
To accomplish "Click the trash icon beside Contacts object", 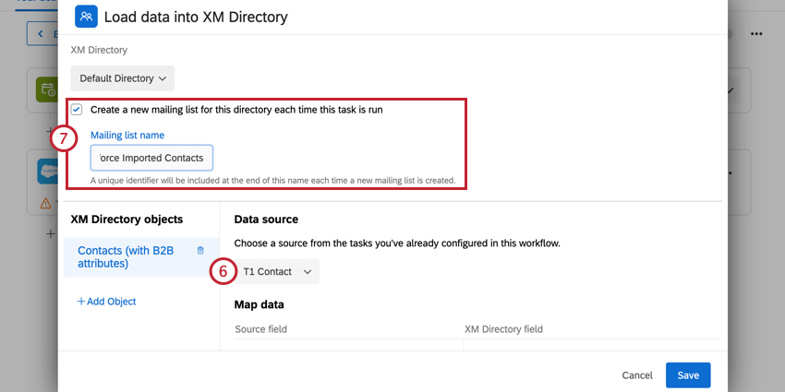I will click(x=200, y=251).
